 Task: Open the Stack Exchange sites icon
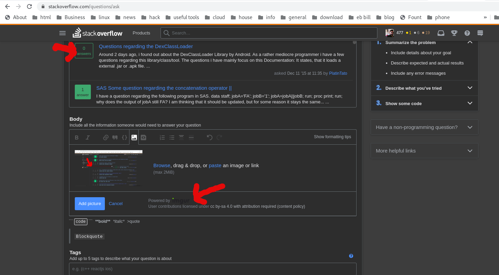tap(480, 33)
